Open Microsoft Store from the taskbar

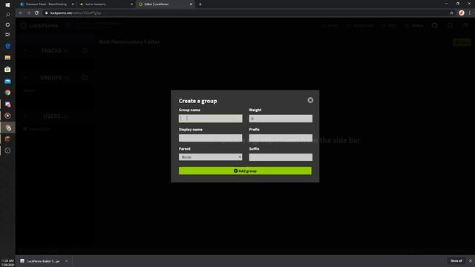click(7, 69)
